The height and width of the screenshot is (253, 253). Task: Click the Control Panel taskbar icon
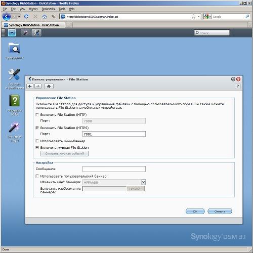coord(36,33)
